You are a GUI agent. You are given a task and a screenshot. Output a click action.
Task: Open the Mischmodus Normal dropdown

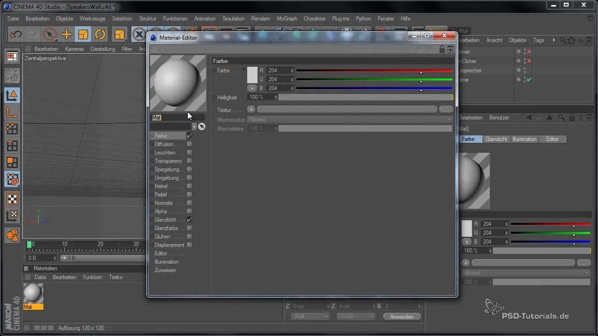click(x=349, y=119)
